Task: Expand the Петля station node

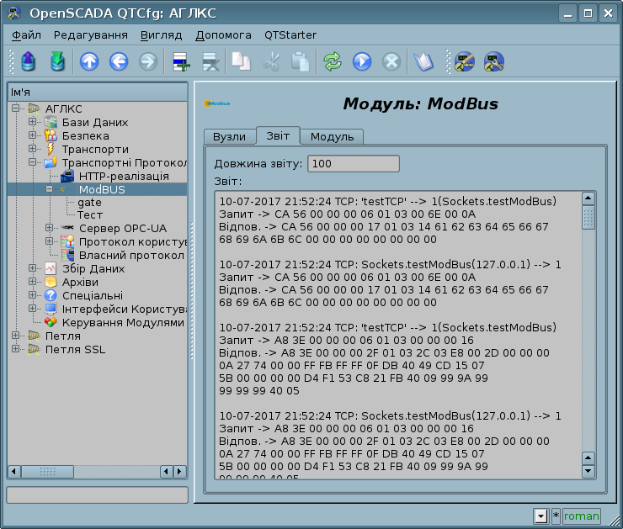Action: click(15, 336)
